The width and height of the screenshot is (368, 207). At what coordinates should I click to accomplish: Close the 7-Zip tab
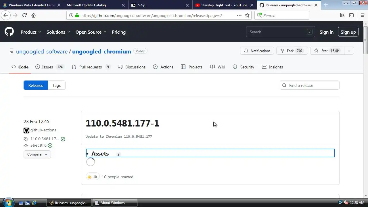click(187, 5)
